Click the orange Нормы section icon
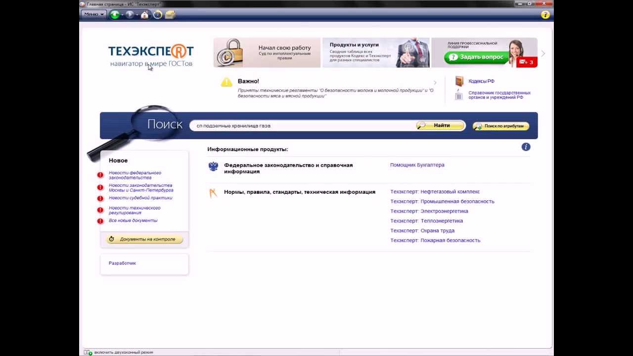Viewport: 633px width, 356px height. pos(213,193)
